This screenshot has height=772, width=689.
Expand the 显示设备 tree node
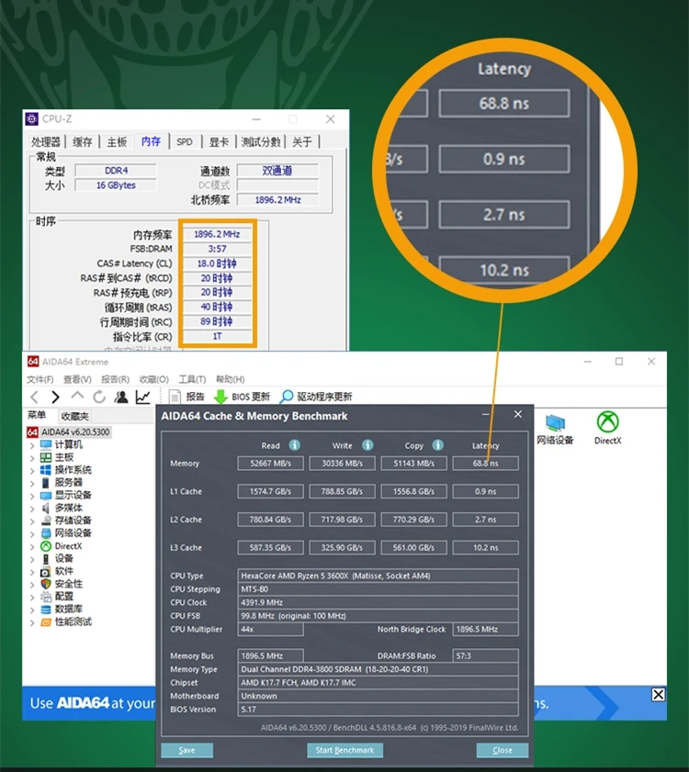[32, 497]
